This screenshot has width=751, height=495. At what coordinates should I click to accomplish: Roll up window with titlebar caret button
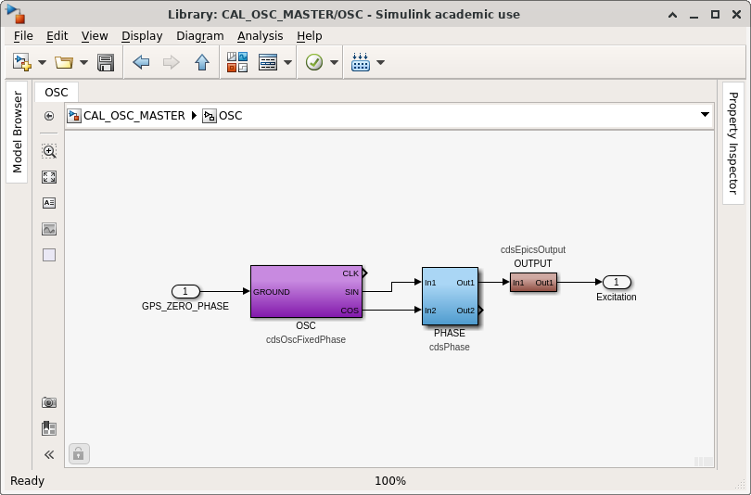pos(672,15)
